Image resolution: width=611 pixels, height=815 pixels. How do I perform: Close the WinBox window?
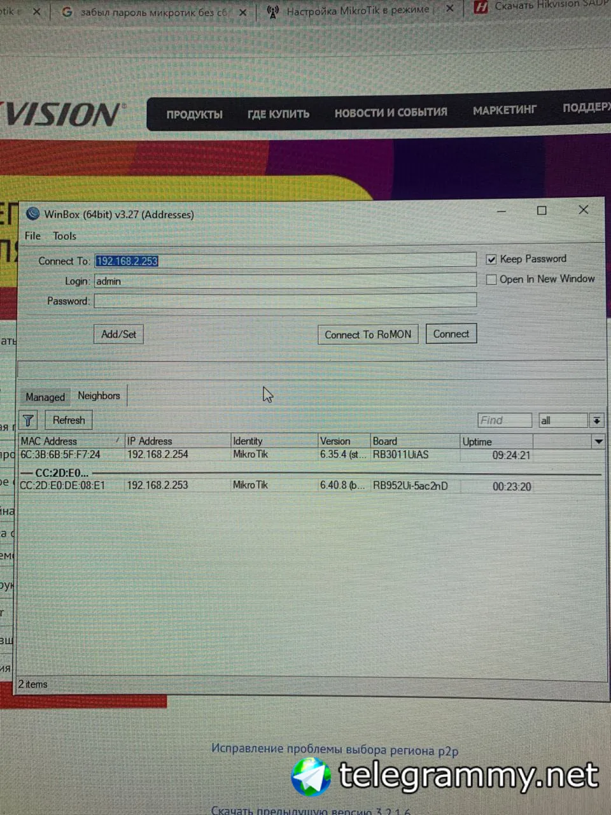[584, 209]
